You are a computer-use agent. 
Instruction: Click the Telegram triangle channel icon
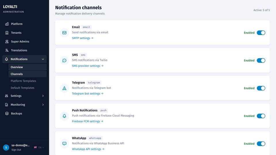pyautogui.click(x=64, y=88)
